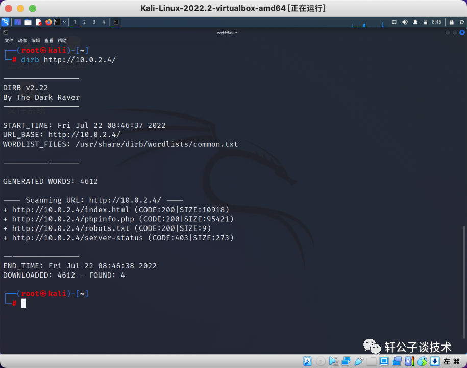
Task: Click the hard disk activity icon in the VirtualBox status bar
Action: click(307, 361)
